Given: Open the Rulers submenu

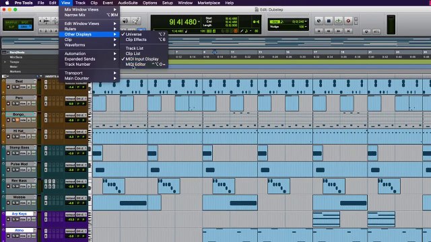Looking at the screenshot, I should [89, 29].
